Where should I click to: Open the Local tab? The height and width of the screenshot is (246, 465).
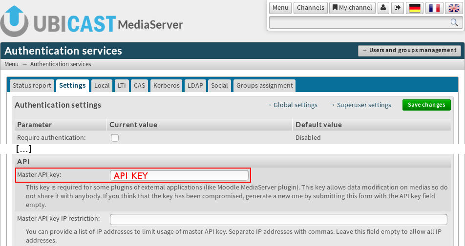pyautogui.click(x=102, y=85)
